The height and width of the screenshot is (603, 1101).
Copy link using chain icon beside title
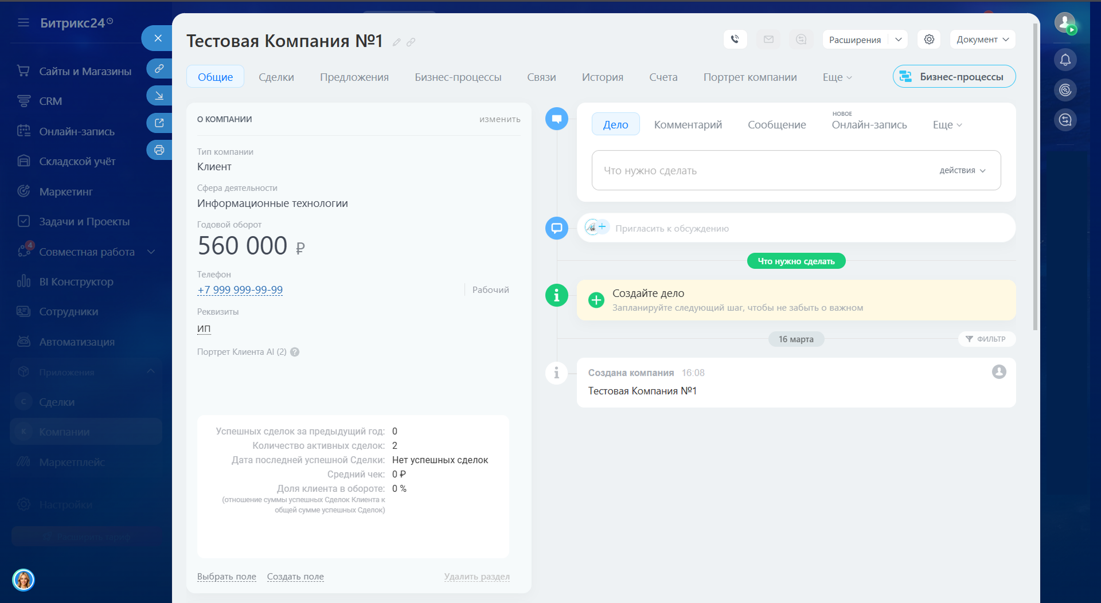pyautogui.click(x=411, y=42)
